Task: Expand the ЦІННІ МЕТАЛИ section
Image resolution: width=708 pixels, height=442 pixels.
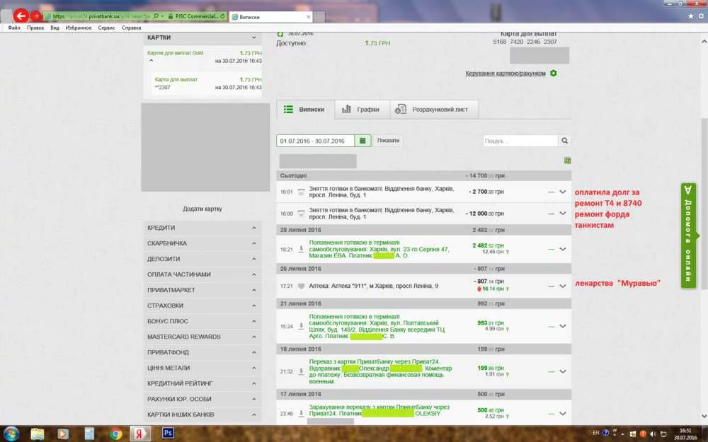Action: pos(202,368)
